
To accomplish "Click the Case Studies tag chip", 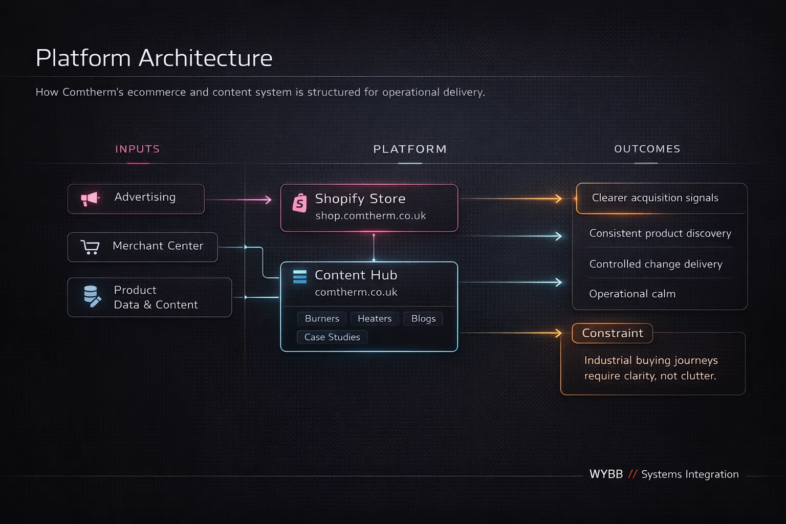I will 332,337.
